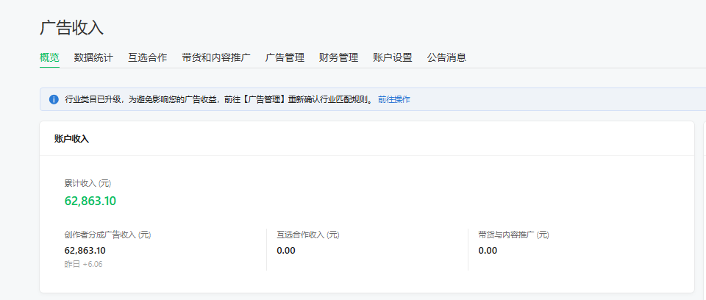
Task: Switch to the 财务管理 tab
Action: (338, 57)
